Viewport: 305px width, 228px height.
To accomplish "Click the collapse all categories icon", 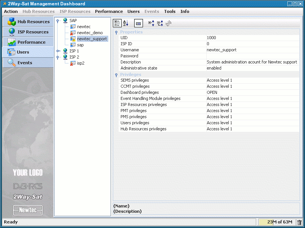I will 160,23.
